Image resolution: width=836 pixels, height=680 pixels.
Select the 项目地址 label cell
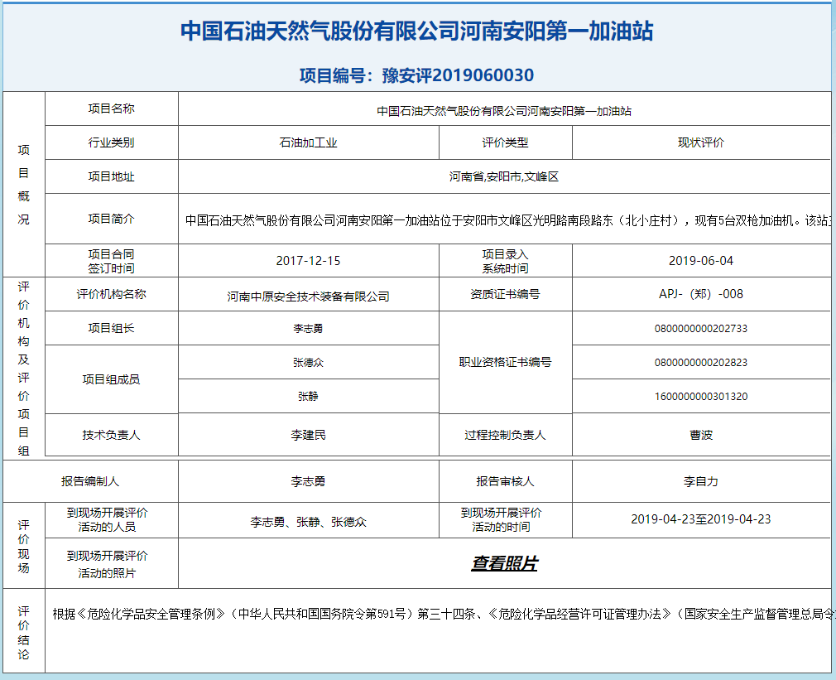pyautogui.click(x=112, y=176)
